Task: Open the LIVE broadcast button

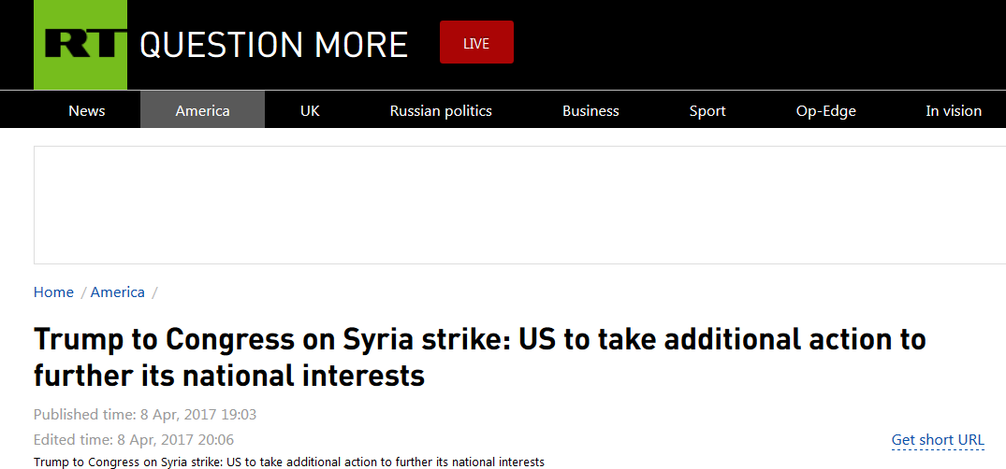Action: [x=476, y=43]
